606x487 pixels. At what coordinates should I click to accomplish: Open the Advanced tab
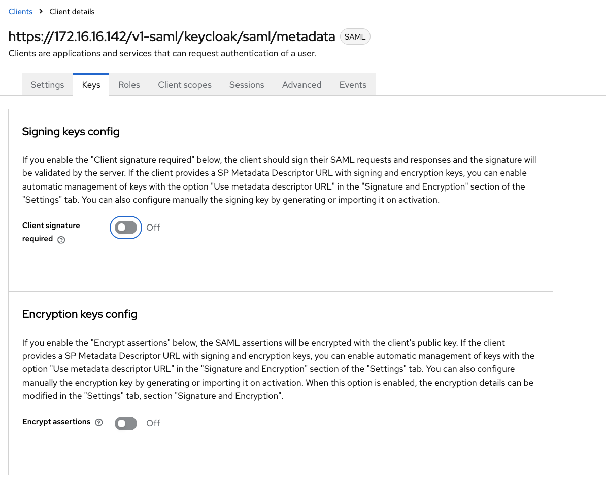tap(301, 85)
